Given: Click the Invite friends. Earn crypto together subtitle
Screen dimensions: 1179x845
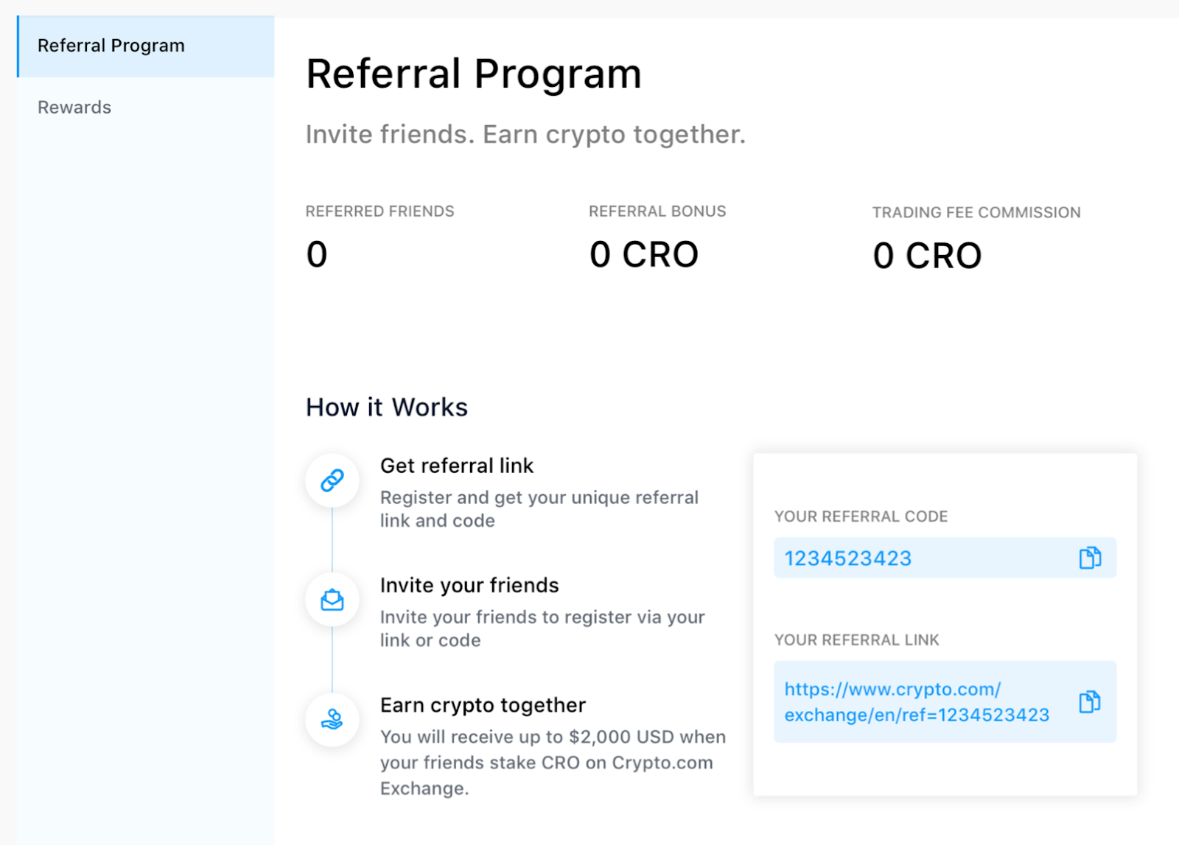Looking at the screenshot, I should [x=525, y=135].
